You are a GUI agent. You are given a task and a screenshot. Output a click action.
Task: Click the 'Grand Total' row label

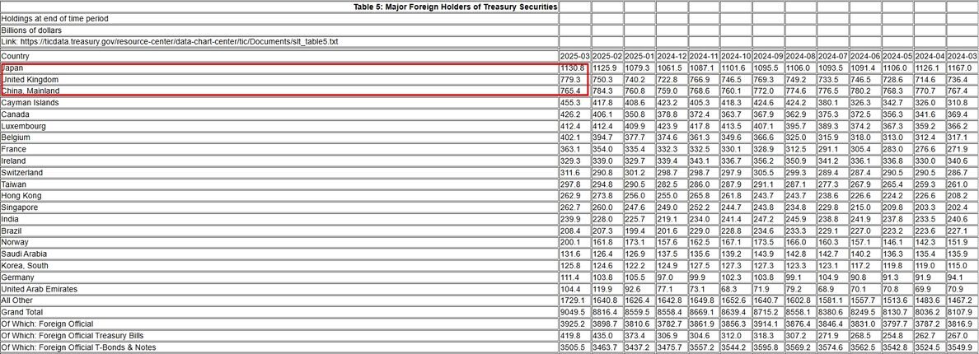[x=279, y=312]
